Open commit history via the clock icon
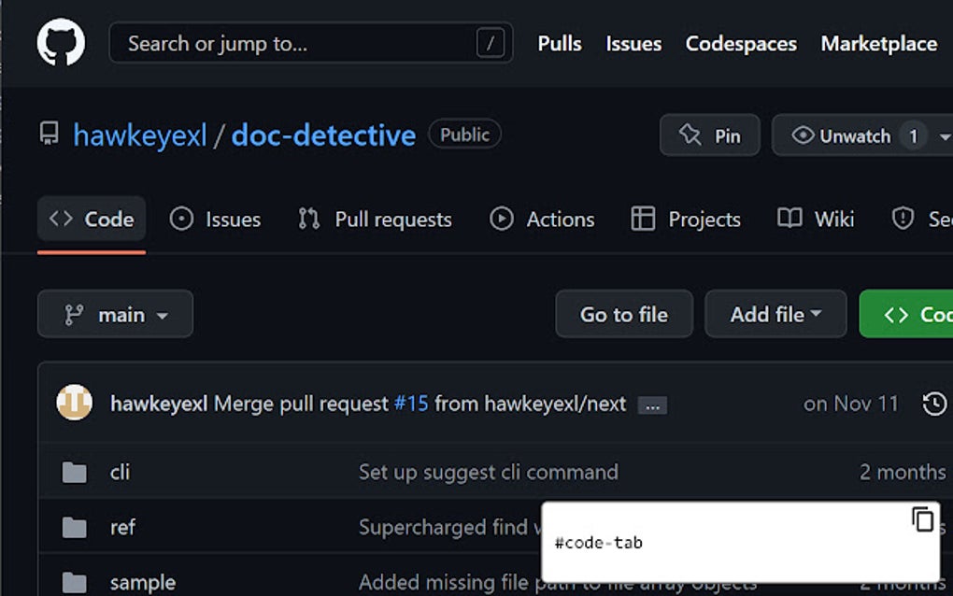This screenshot has height=596, width=953. (x=933, y=404)
